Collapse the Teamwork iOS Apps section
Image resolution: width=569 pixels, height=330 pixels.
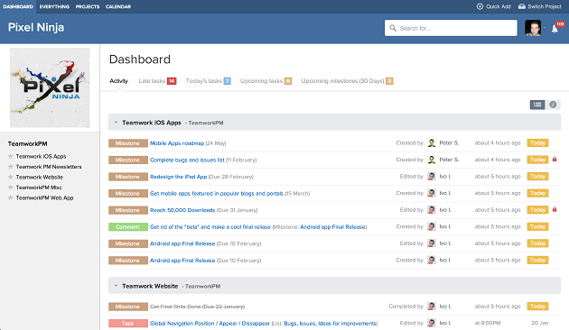tap(117, 123)
